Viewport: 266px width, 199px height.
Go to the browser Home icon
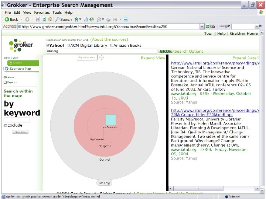tap(50, 20)
